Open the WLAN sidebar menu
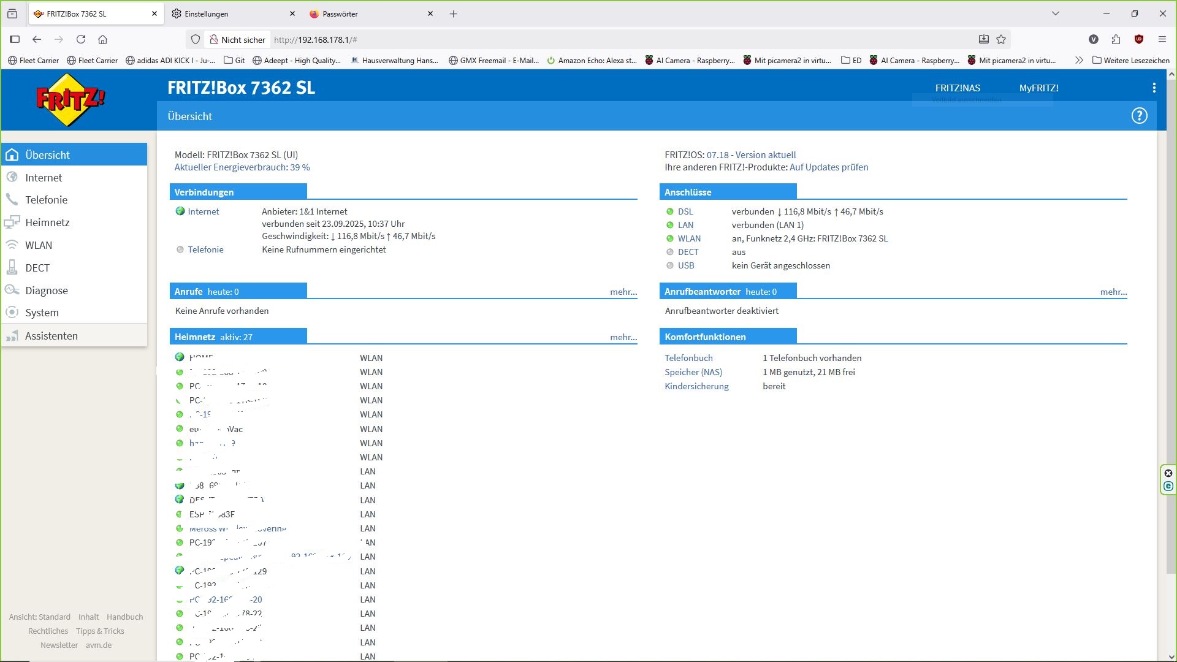The height and width of the screenshot is (662, 1177). 39,245
